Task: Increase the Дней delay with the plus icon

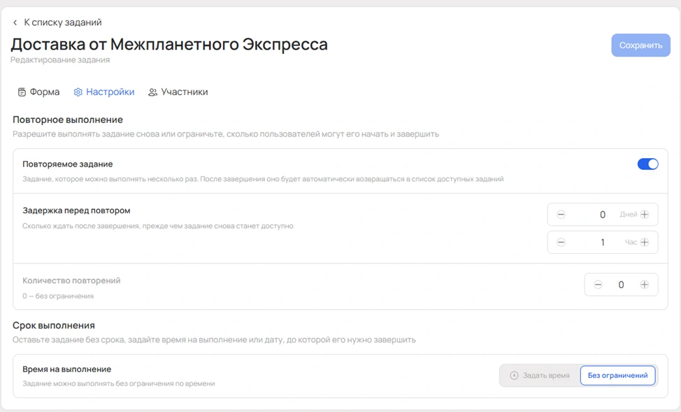Action: [x=645, y=214]
